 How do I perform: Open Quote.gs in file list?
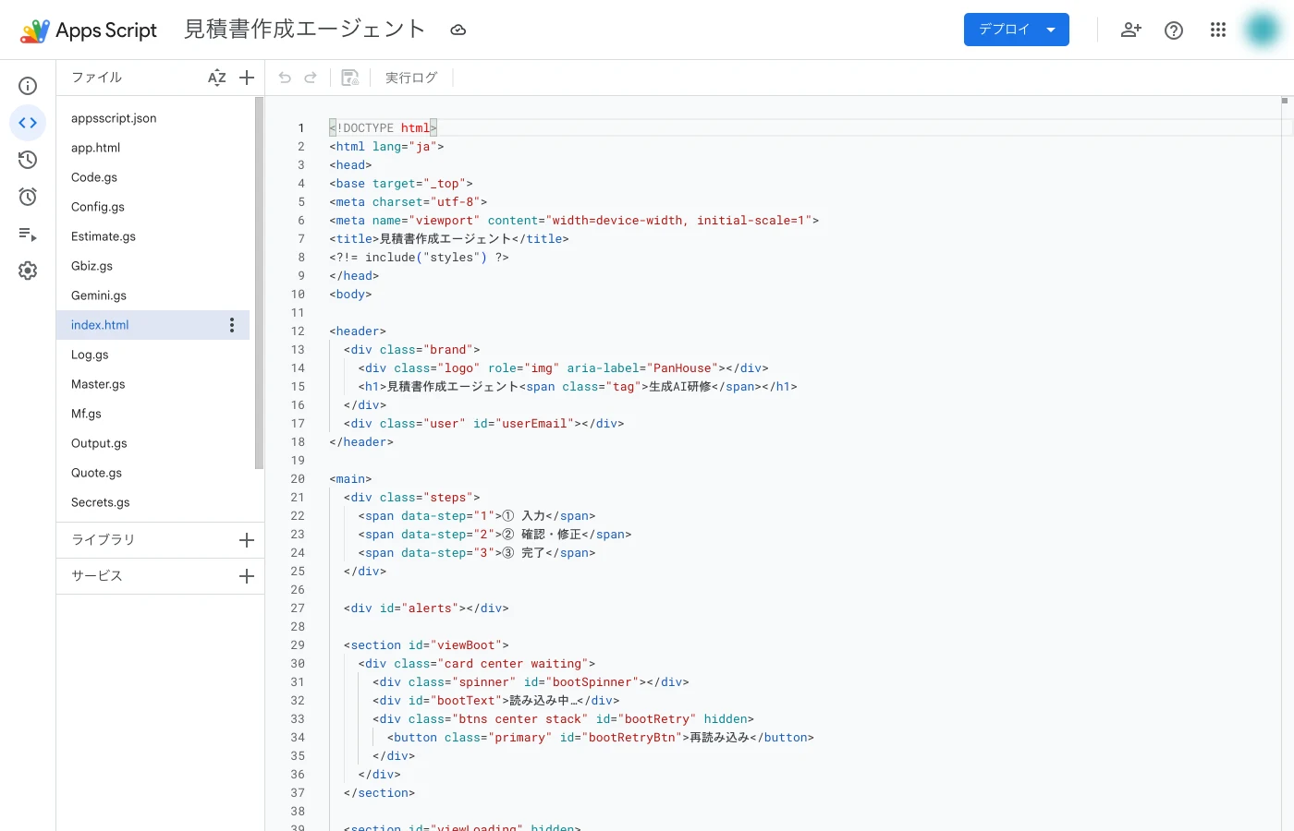153,473
